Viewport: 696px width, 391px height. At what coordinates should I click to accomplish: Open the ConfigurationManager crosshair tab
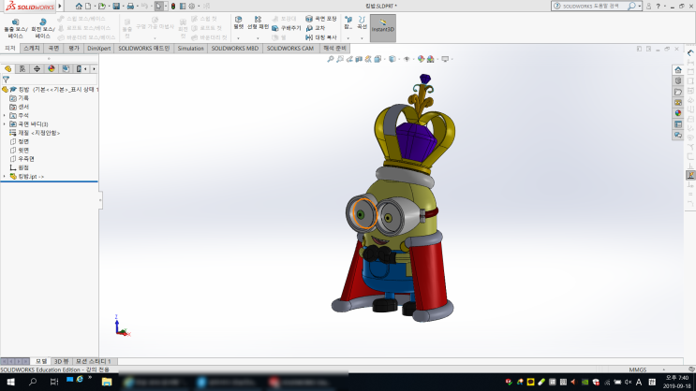[x=37, y=68]
